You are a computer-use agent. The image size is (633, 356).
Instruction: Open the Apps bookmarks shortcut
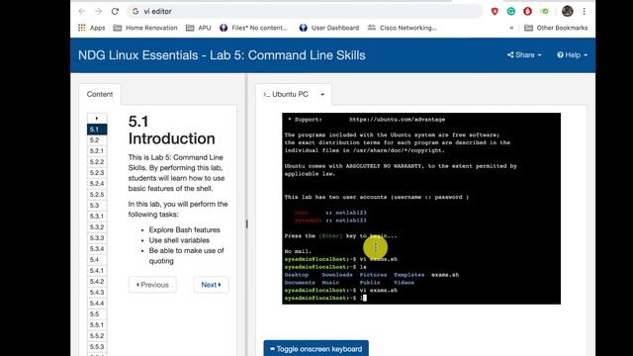click(x=92, y=28)
